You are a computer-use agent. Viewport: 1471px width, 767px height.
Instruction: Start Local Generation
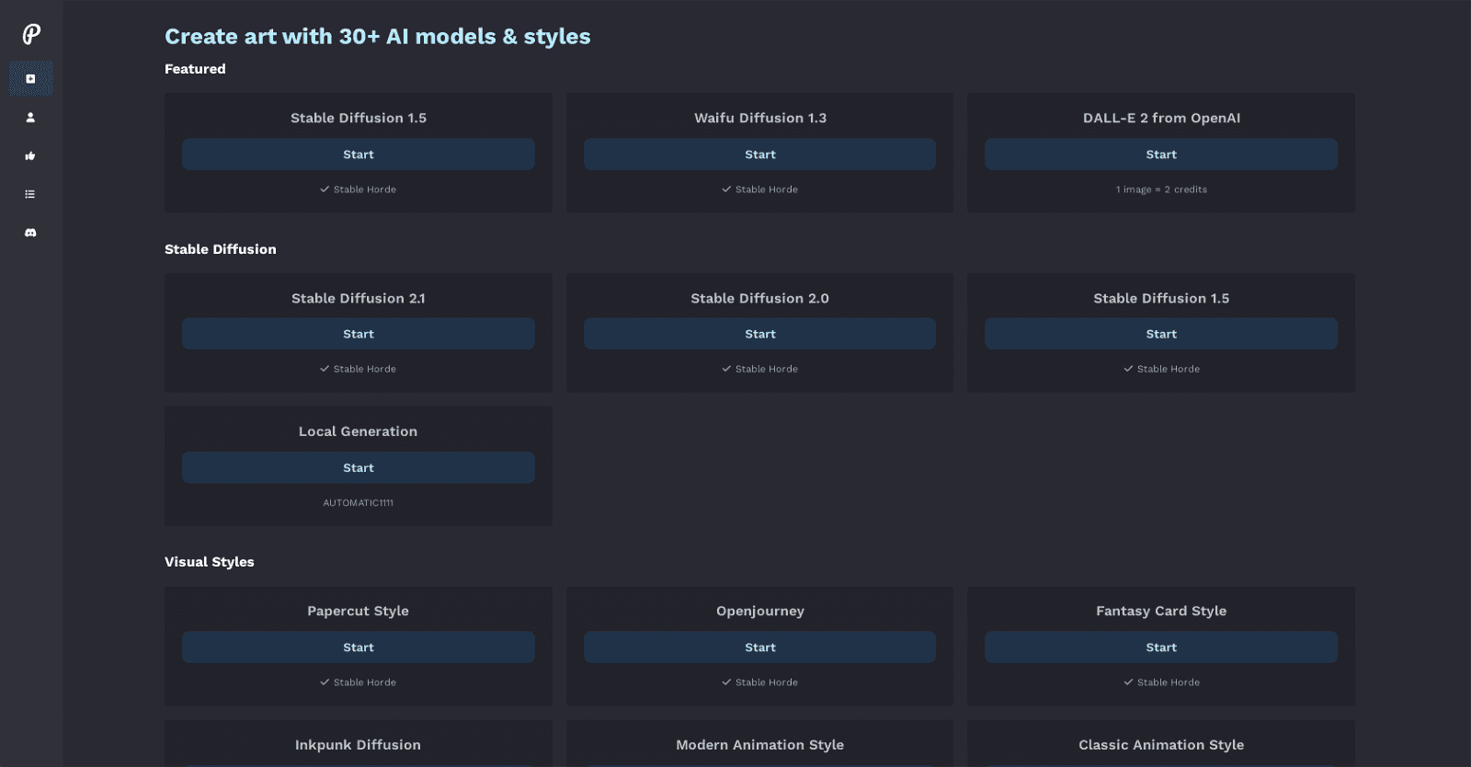(358, 468)
